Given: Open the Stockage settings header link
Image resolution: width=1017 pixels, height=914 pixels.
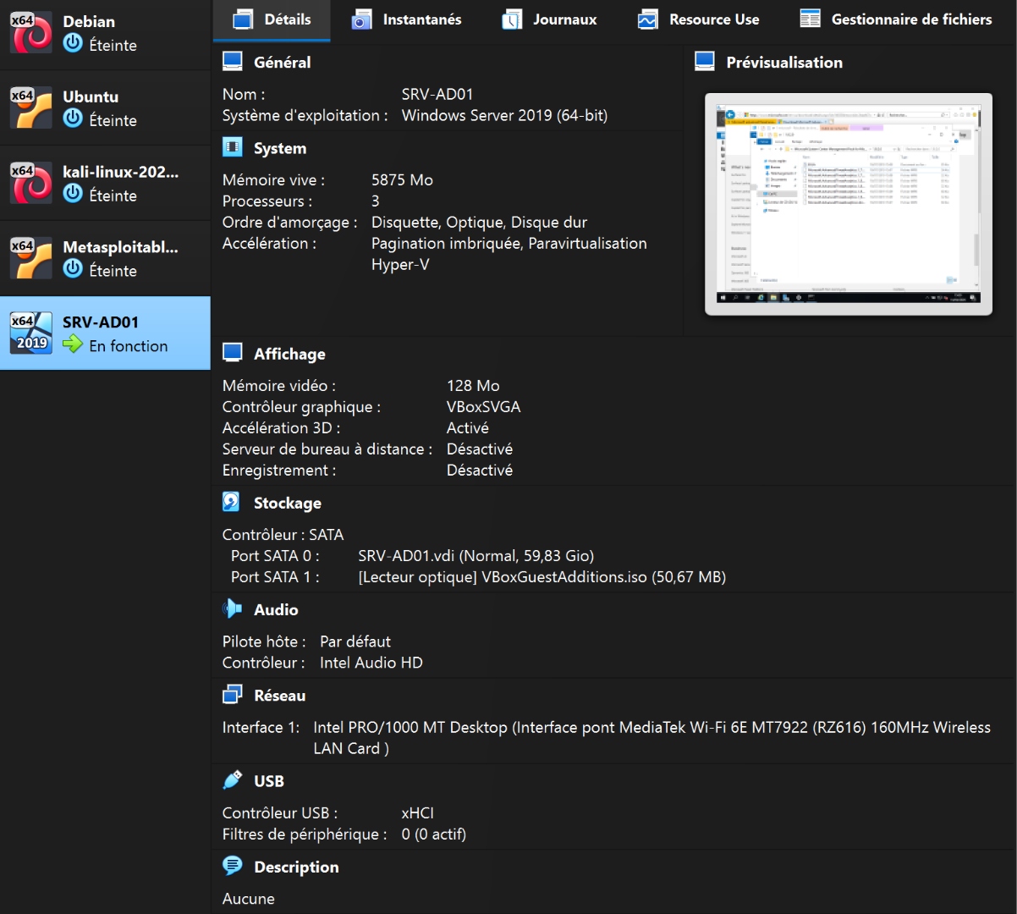Looking at the screenshot, I should [x=288, y=503].
